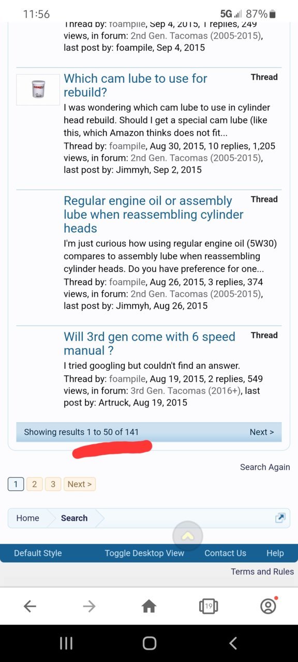
Task: Open 'Will 3rd gen come with 6 speed manual' thread
Action: click(x=150, y=343)
